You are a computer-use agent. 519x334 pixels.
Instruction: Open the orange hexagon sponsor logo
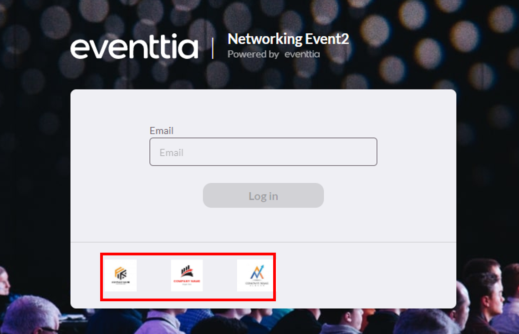pos(121,275)
